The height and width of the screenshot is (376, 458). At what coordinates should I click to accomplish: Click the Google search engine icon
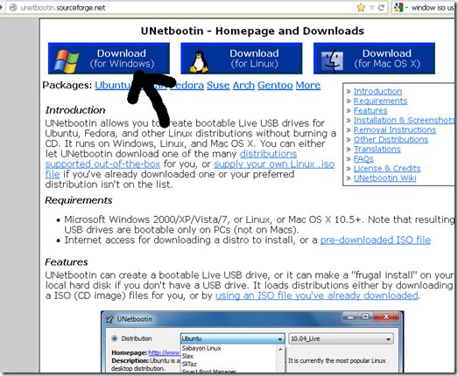(398, 8)
